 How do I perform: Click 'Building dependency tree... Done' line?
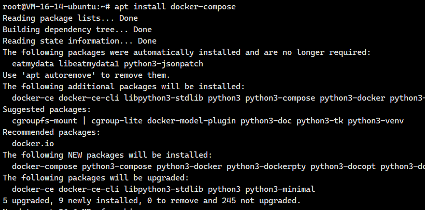[x=77, y=30]
